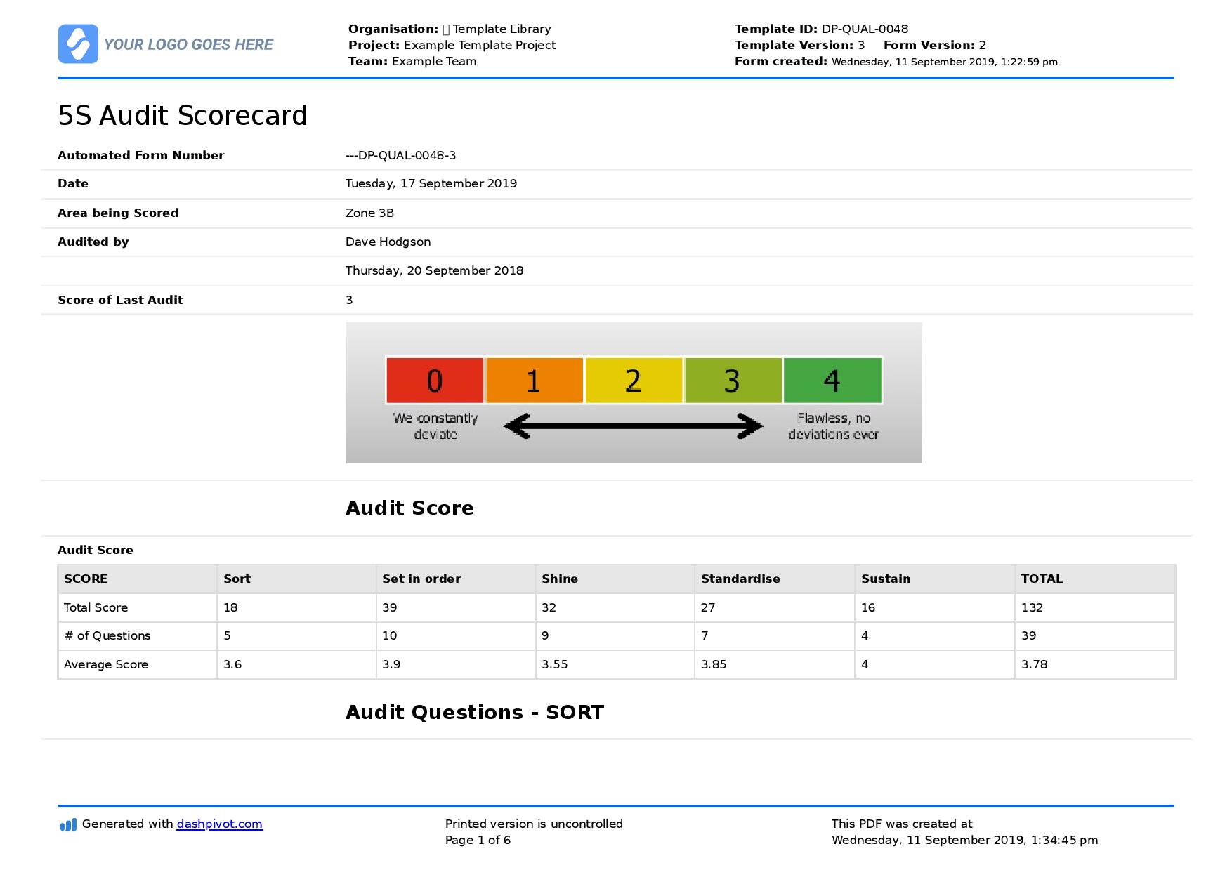Image resolution: width=1232 pixels, height=870 pixels.
Task: Select the red 0 score box
Action: pyautogui.click(x=435, y=381)
